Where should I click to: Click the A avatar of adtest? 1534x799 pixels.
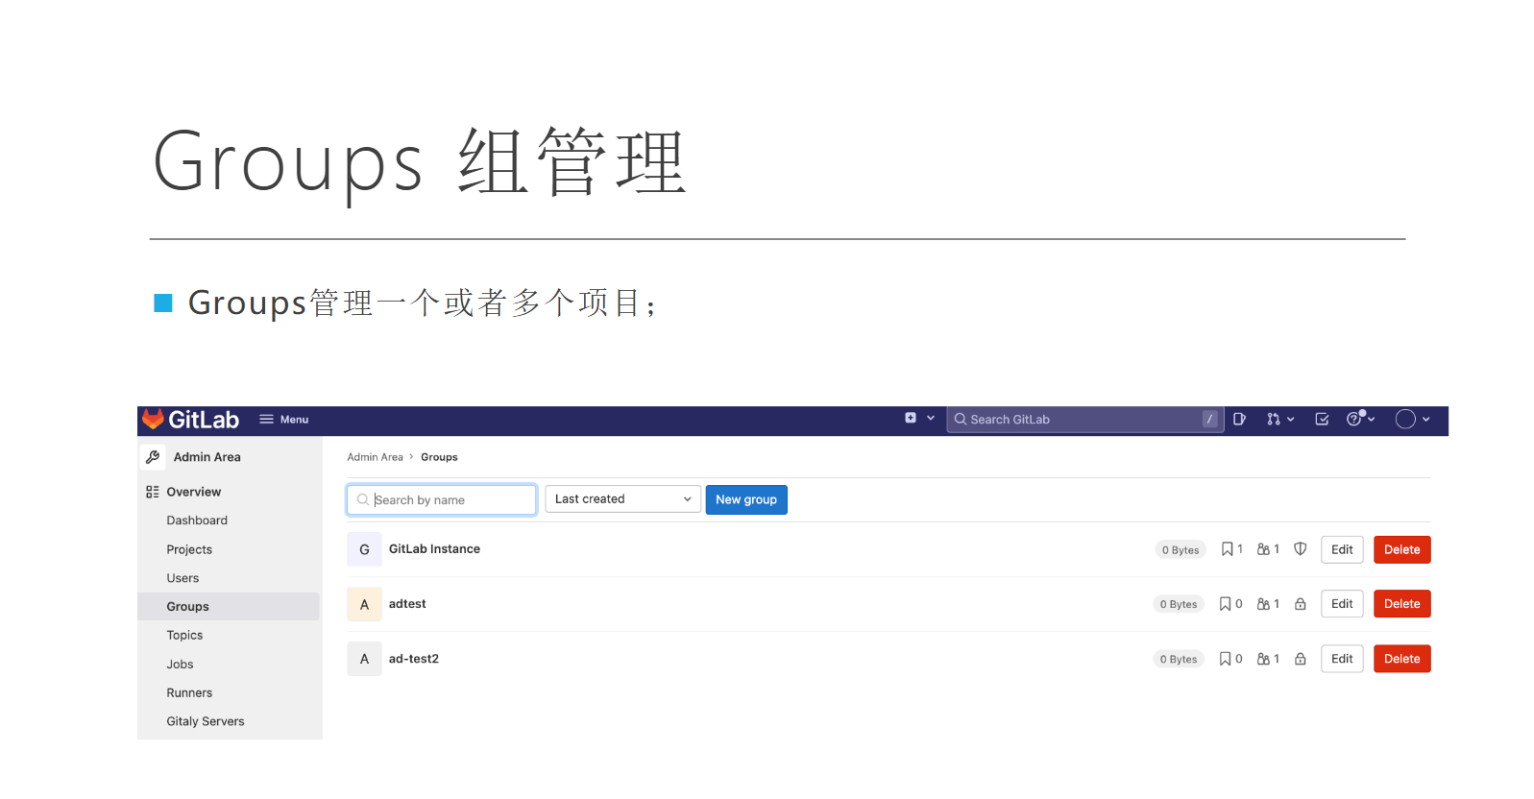tap(364, 604)
